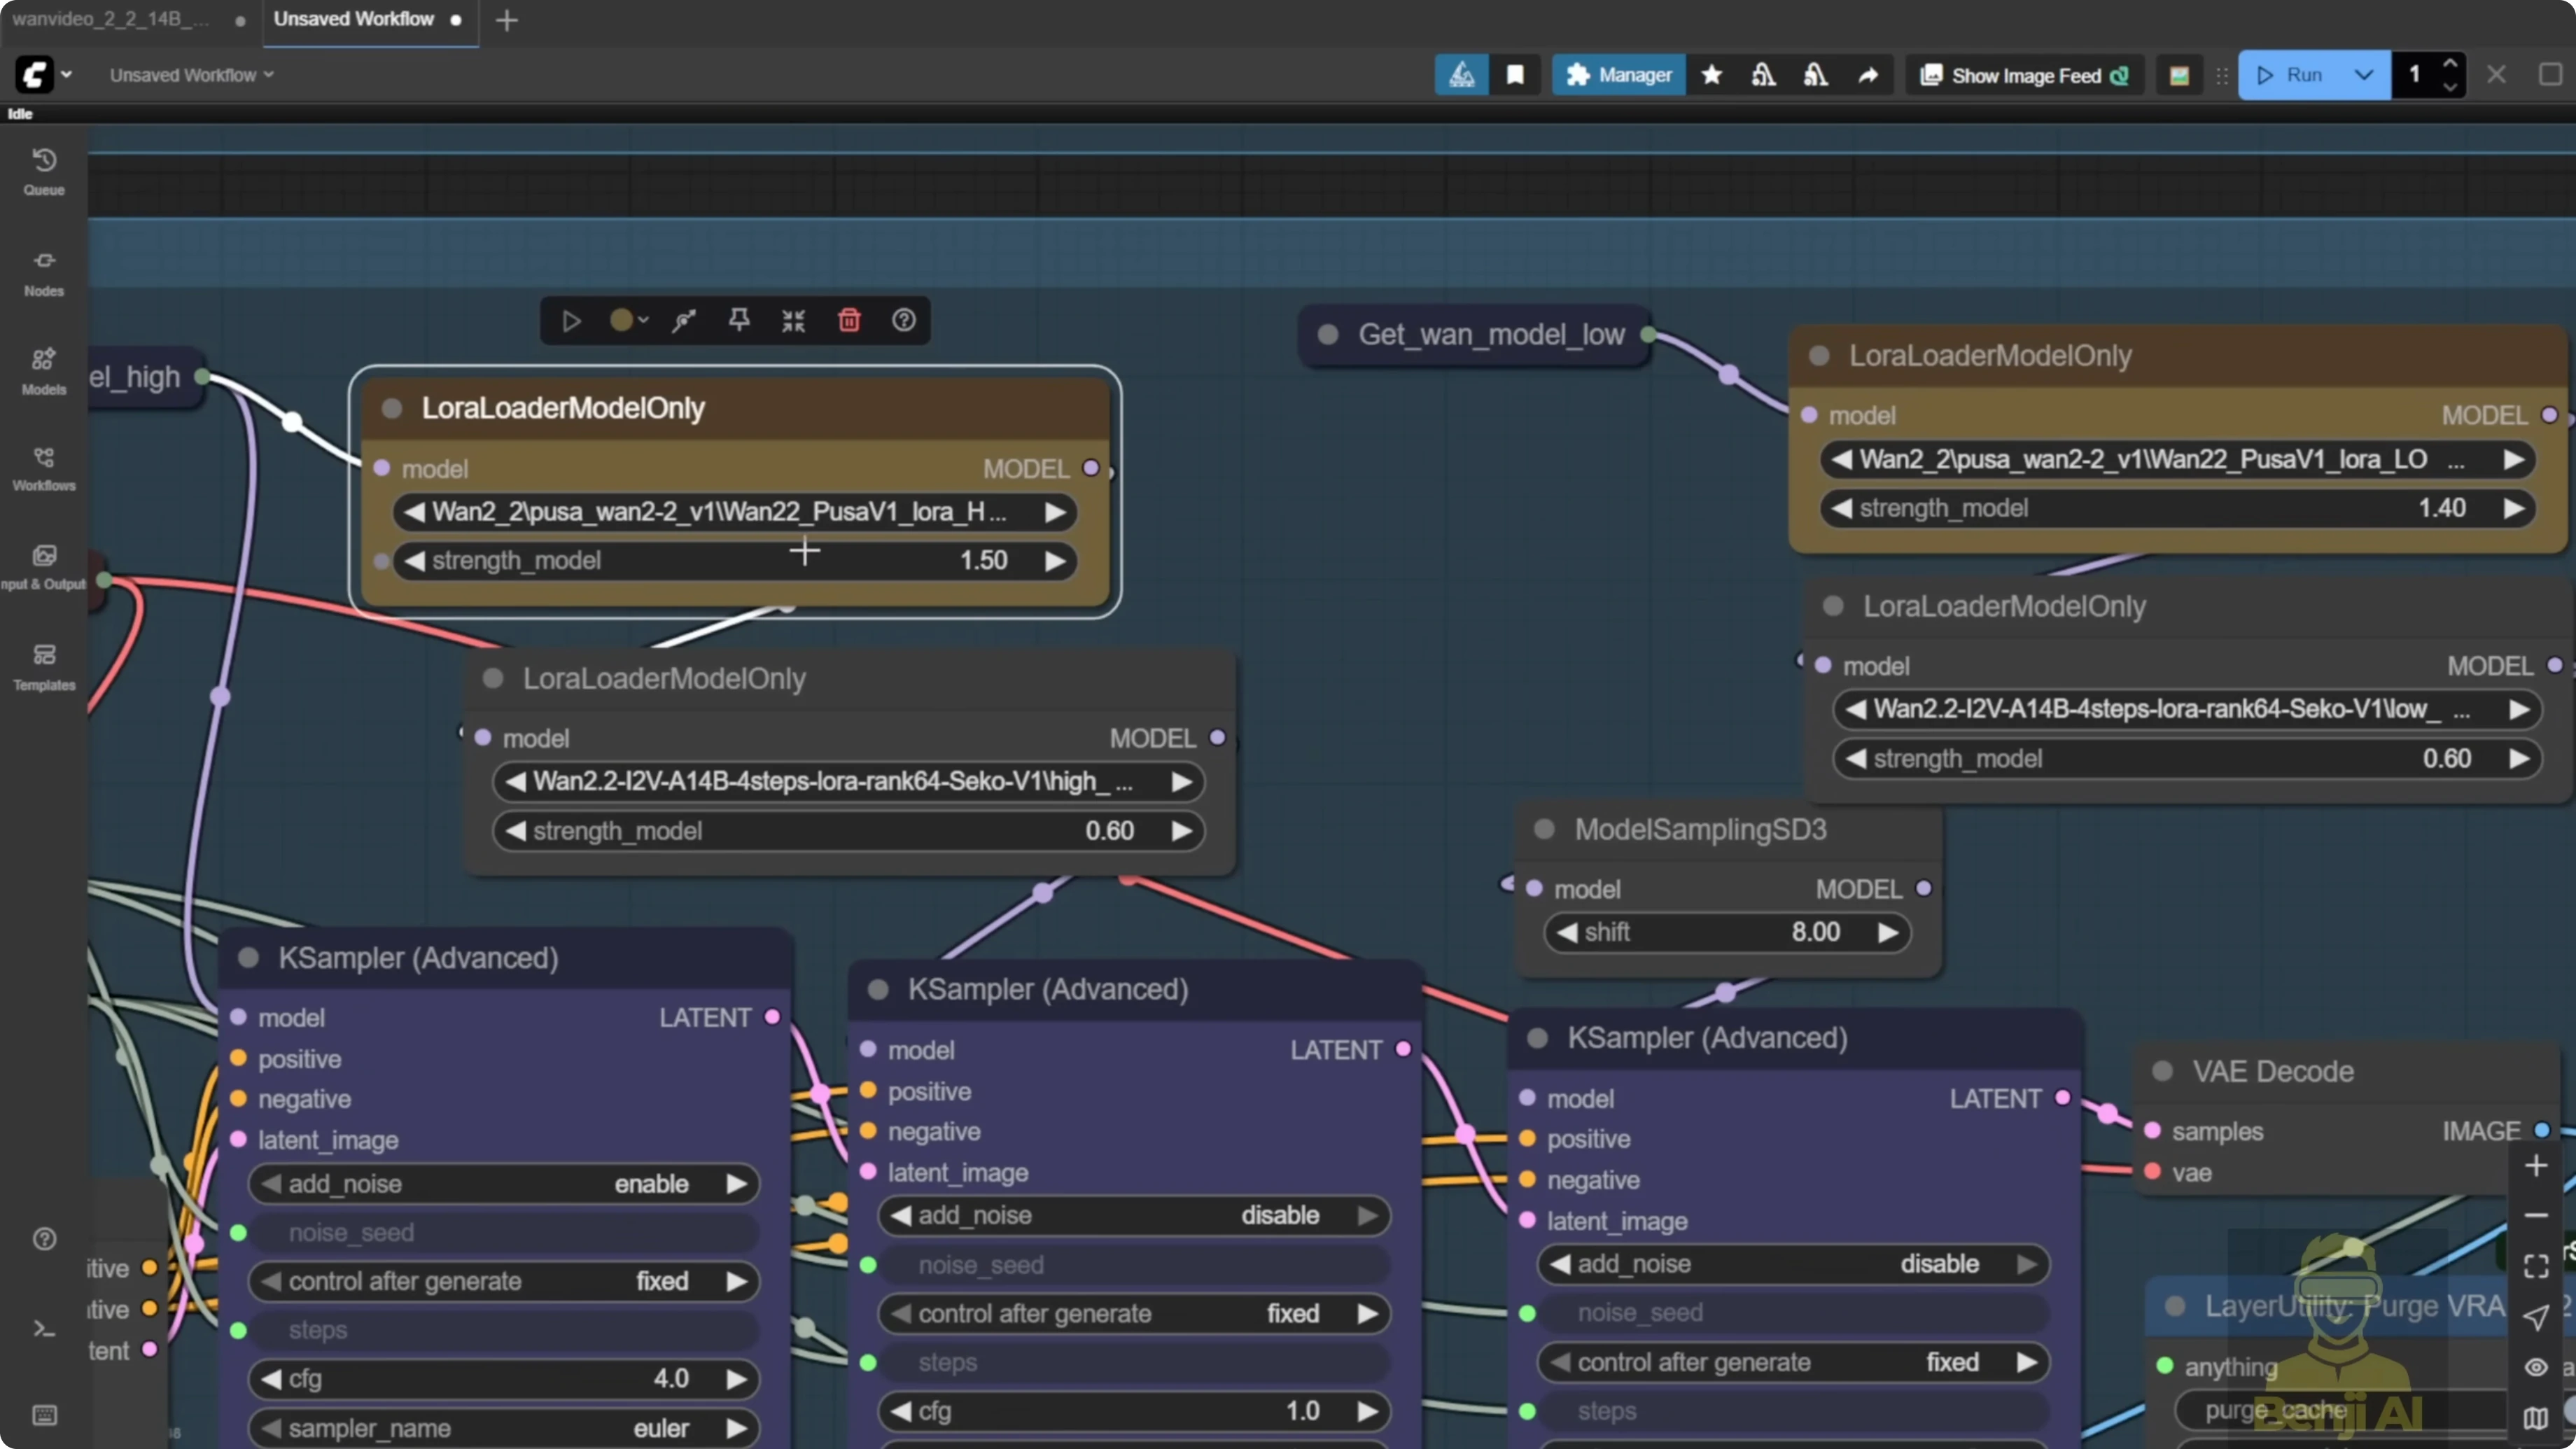Open the Run options dropdown chevron
Image resolution: width=2576 pixels, height=1449 pixels.
(2364, 75)
